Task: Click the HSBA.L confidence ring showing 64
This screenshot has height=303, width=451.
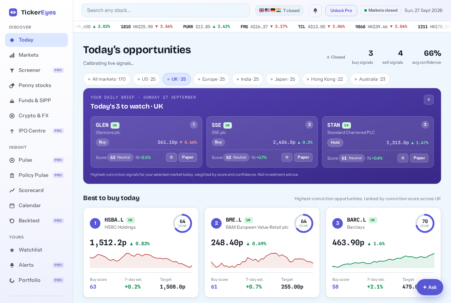Action: tap(183, 223)
